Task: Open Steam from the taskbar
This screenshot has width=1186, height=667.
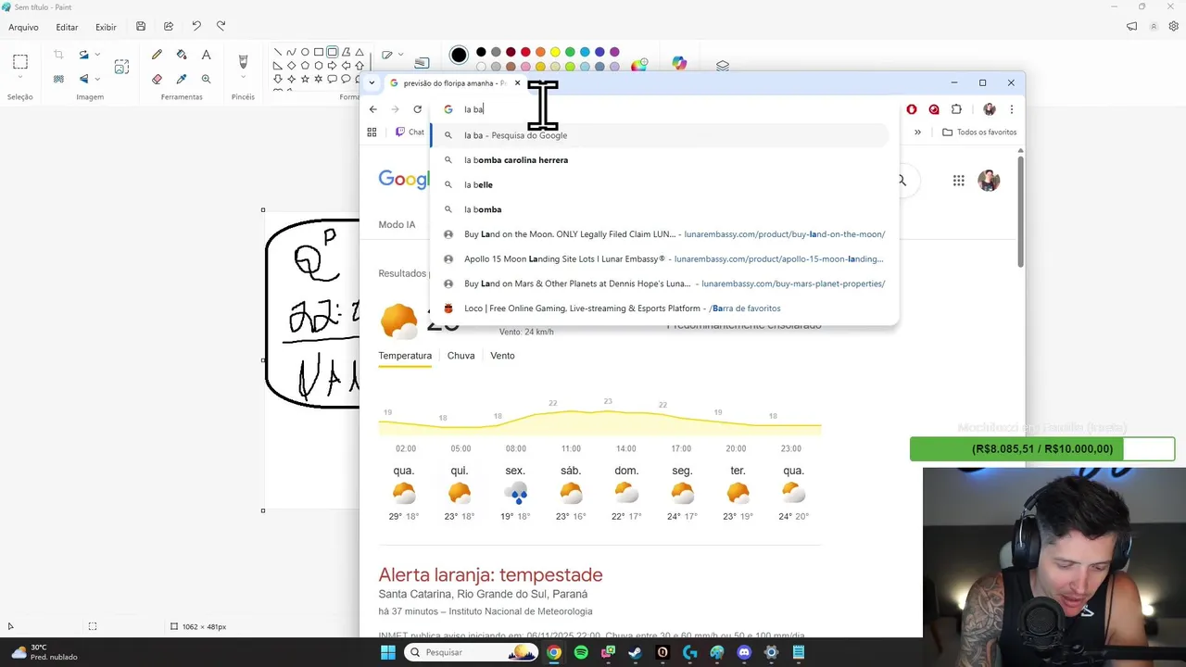Action: pyautogui.click(x=635, y=652)
